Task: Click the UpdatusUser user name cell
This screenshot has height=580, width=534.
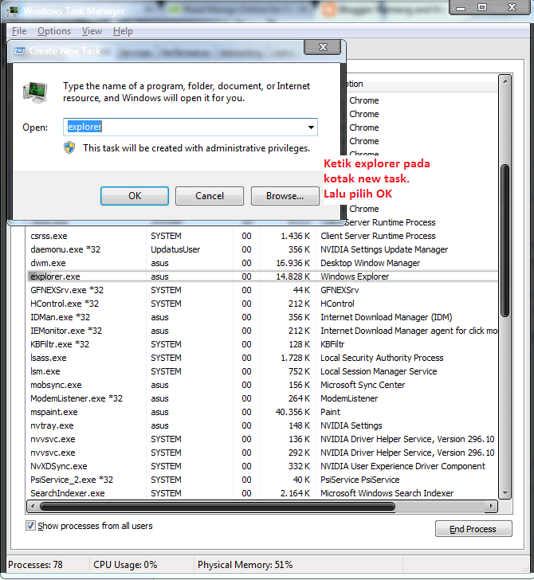Action: coord(175,249)
